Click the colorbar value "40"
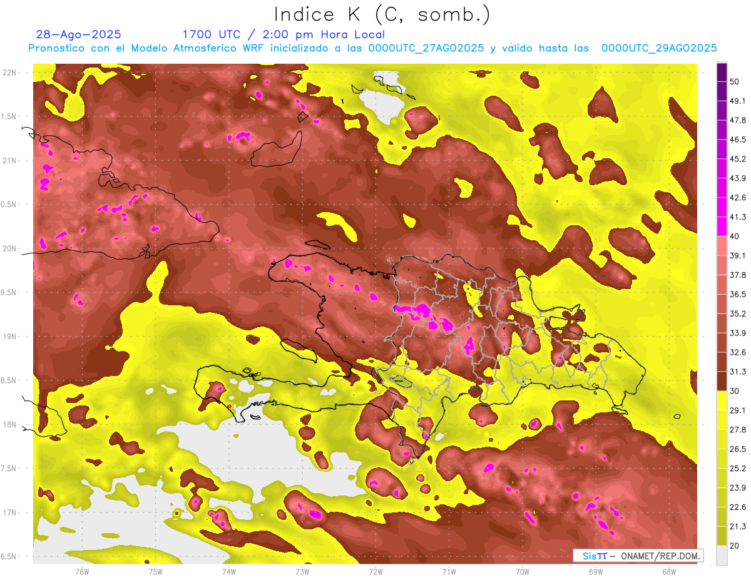The width and height of the screenshot is (751, 580). (x=735, y=236)
